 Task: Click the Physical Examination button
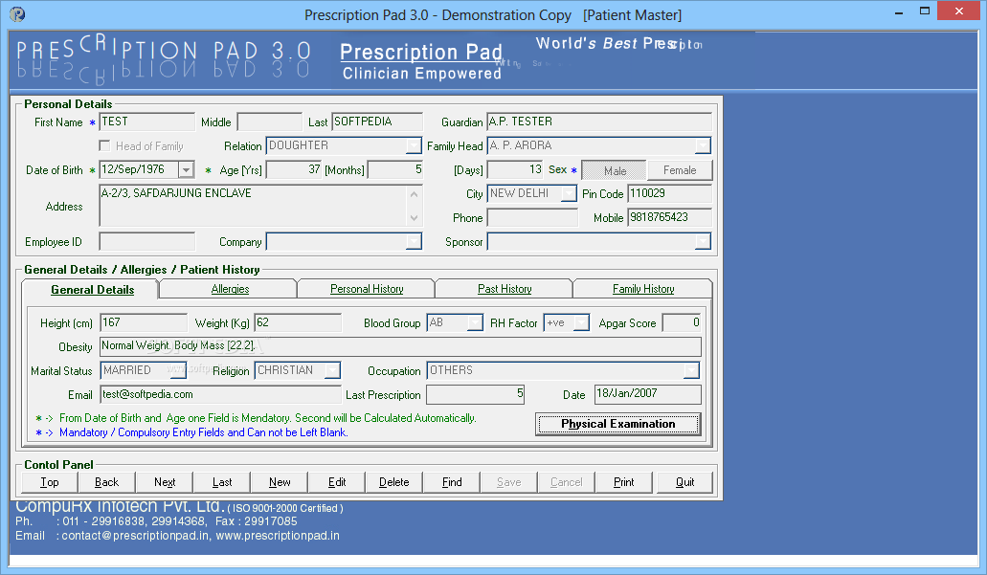click(x=617, y=424)
